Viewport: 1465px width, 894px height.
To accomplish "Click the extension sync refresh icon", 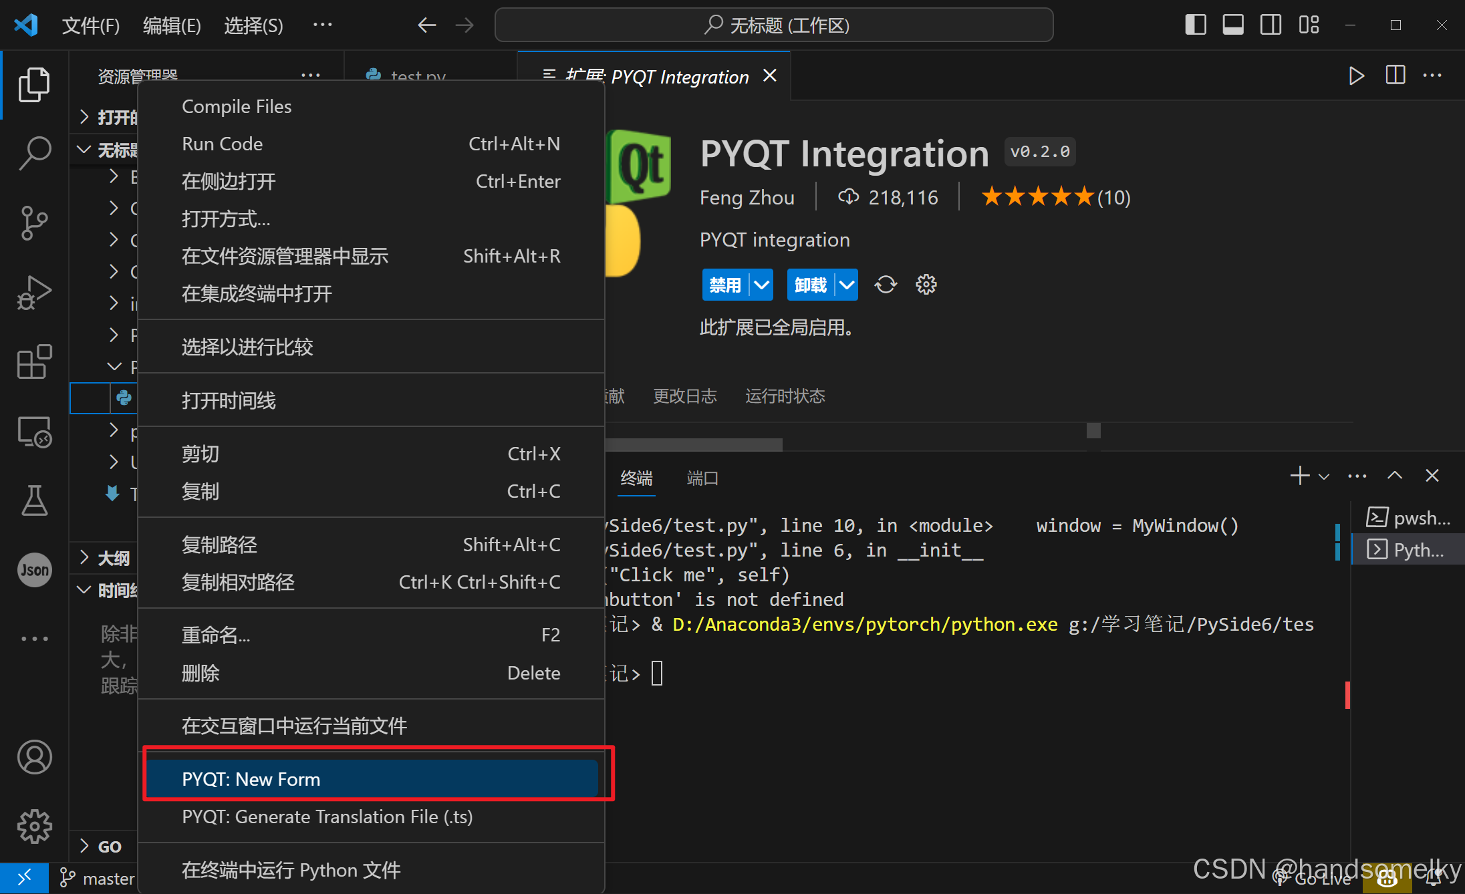I will [886, 285].
